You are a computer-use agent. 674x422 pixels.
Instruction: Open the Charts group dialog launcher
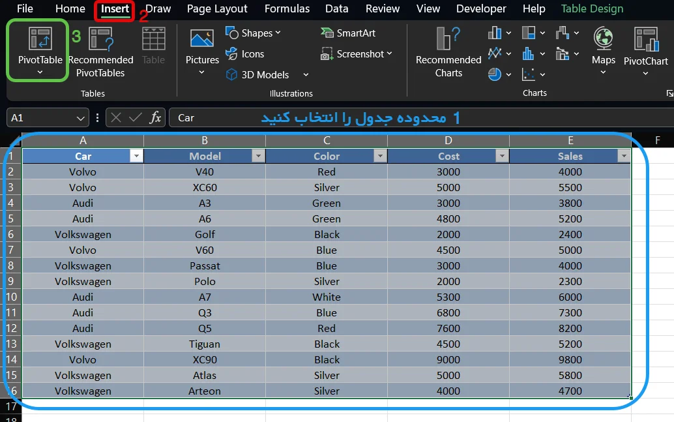(x=669, y=93)
